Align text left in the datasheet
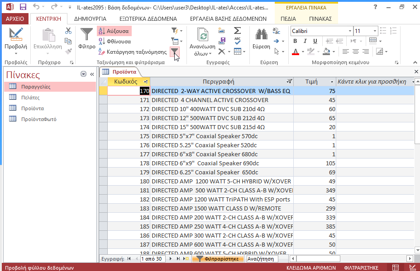 click(x=345, y=51)
